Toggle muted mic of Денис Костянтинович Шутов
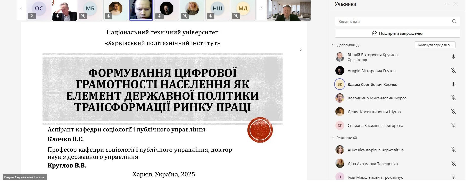 pos(453,112)
